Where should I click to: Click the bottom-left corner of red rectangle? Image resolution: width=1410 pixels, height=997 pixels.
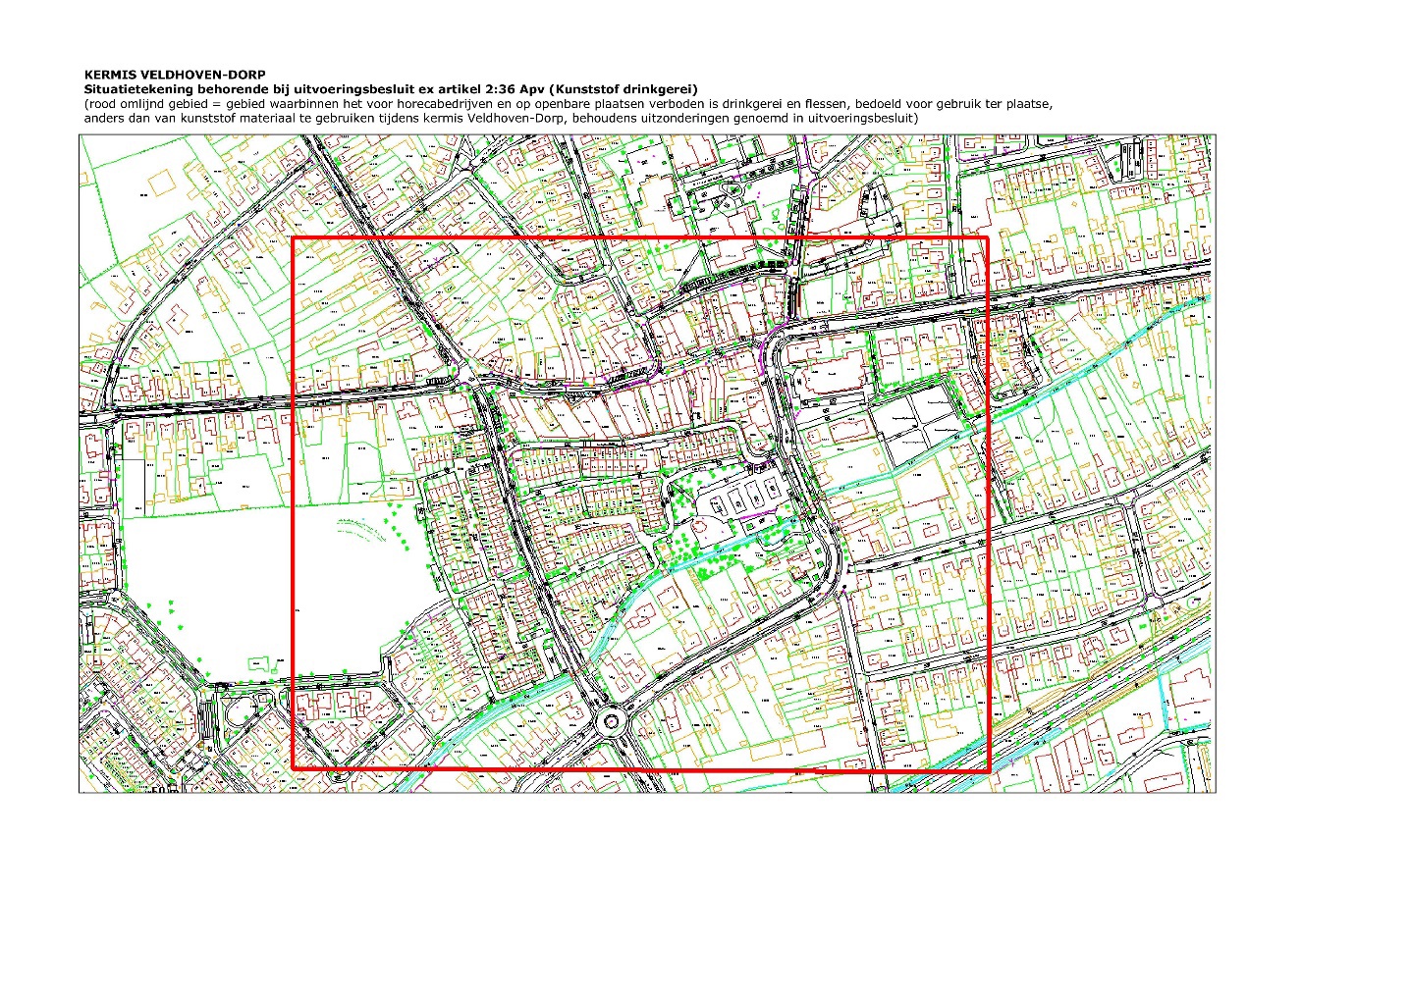click(x=294, y=768)
